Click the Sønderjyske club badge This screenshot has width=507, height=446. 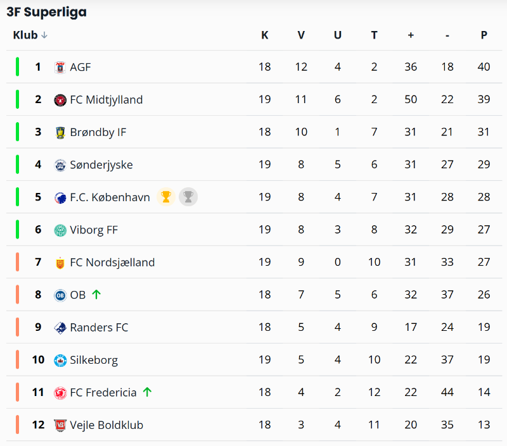click(x=60, y=165)
